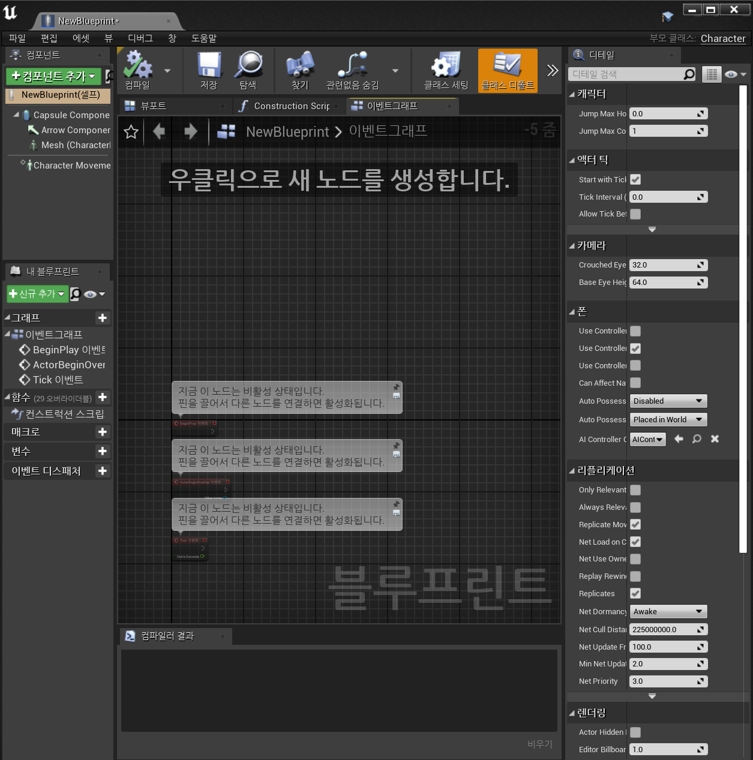Viewport: 753px width, 760px height.
Task: Open compile options dropdown arrow
Action: 167,71
